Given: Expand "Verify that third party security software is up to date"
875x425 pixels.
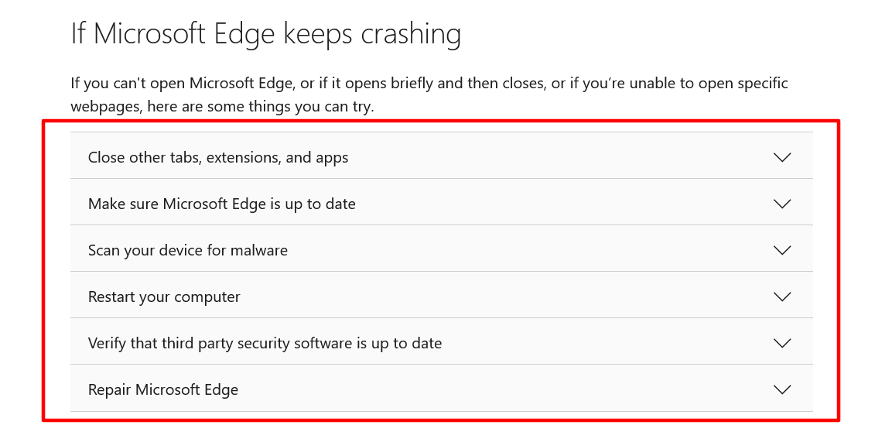Looking at the screenshot, I should click(x=265, y=343).
